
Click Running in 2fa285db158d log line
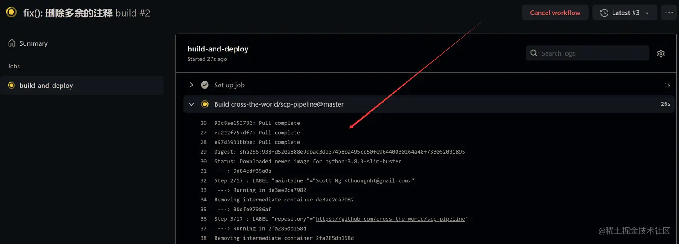tap(262, 229)
